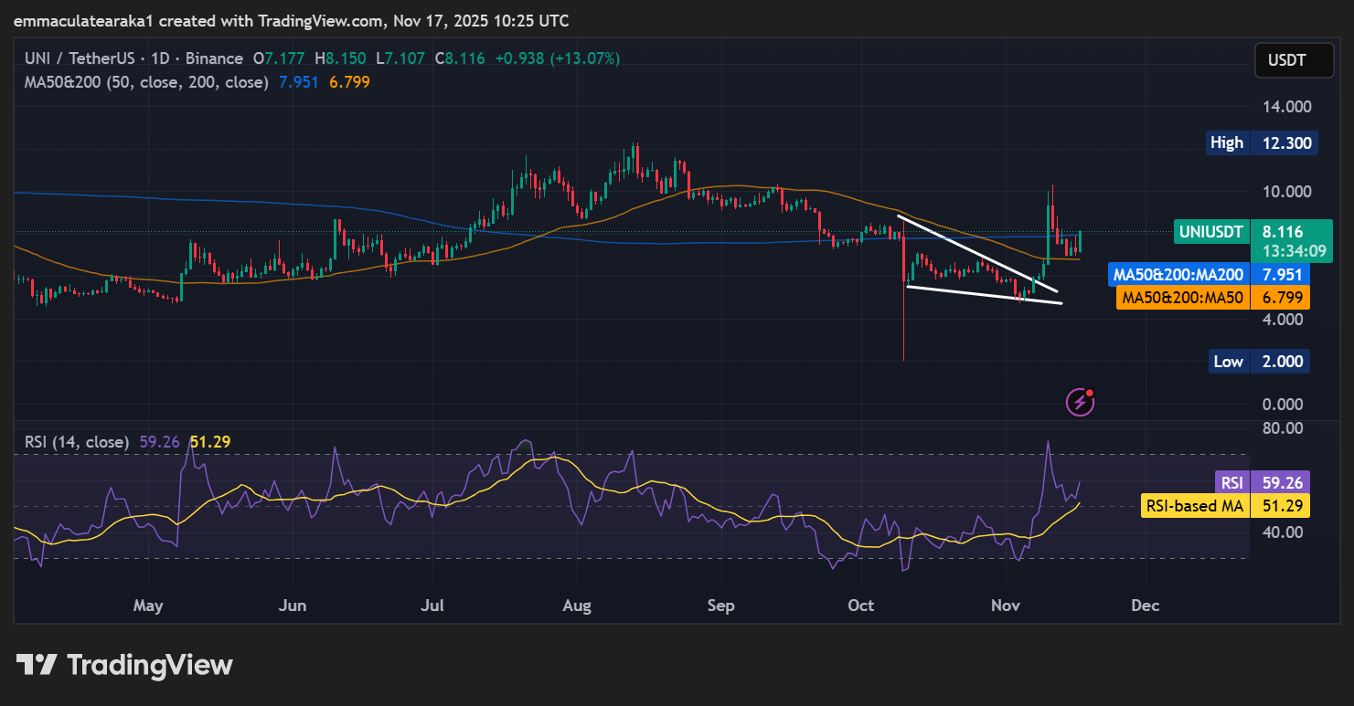Click the Low 2.000 price label

tap(1259, 361)
